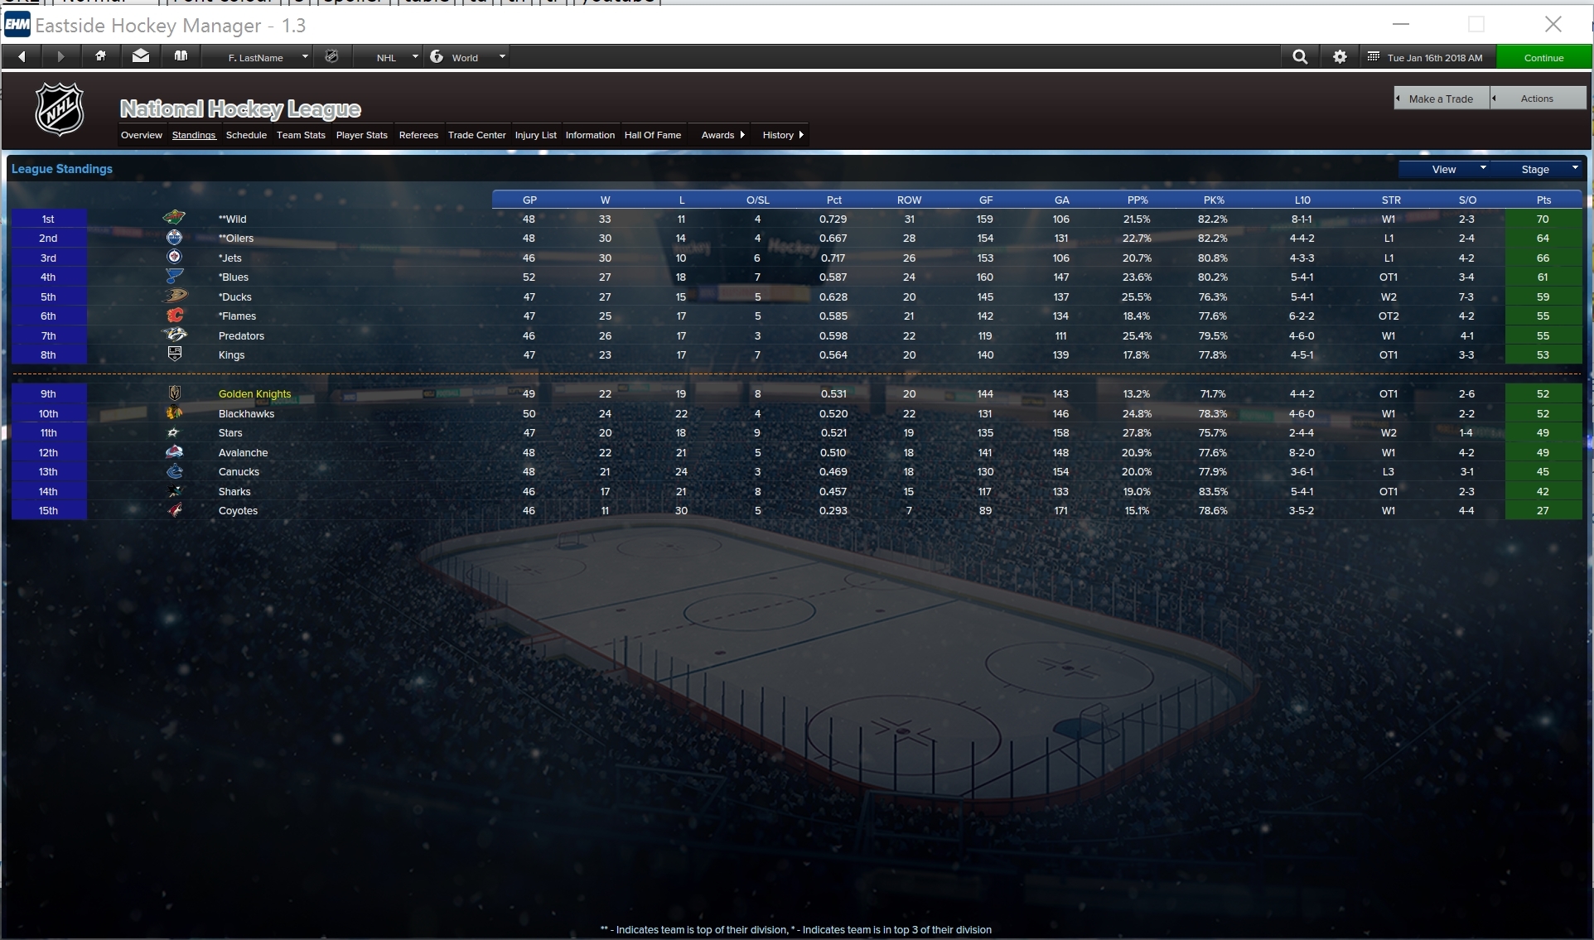Select the Jets team logo
The height and width of the screenshot is (940, 1594).
pos(174,257)
